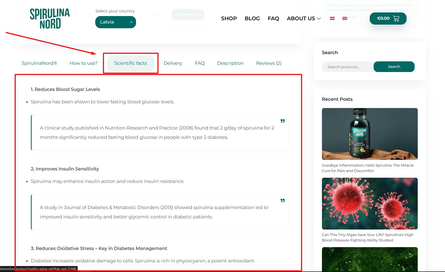Click the product quantity field
445x272 pixels.
[x=159, y=15]
